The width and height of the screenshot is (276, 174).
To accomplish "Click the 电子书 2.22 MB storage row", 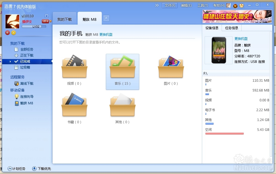I will tap(237, 111).
